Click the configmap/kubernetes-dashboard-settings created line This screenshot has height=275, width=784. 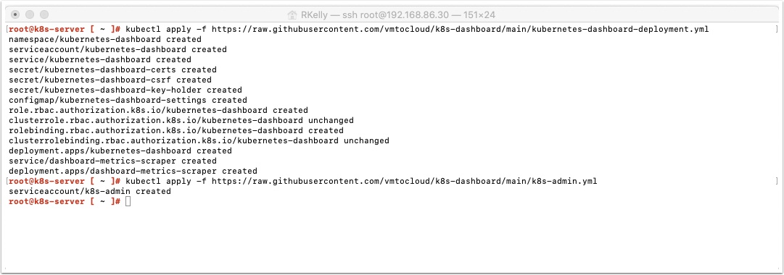pyautogui.click(x=128, y=100)
